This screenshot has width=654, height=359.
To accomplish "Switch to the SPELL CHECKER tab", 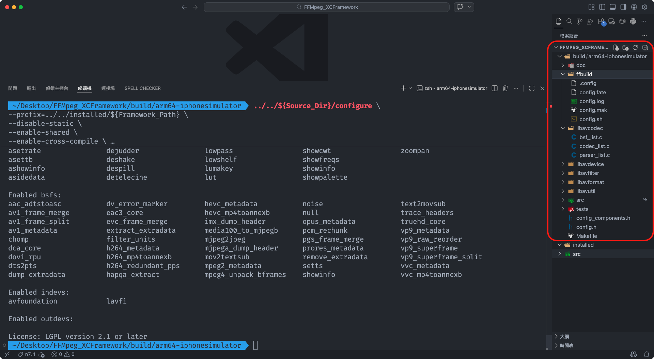I will coord(142,88).
